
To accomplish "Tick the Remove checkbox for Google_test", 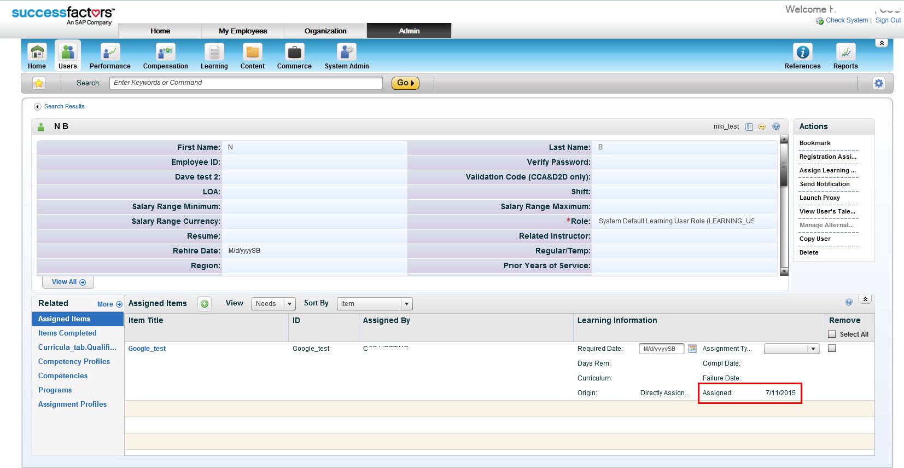I will pos(832,348).
